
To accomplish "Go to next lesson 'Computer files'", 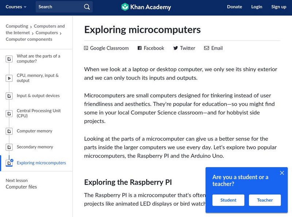I will [x=22, y=187].
